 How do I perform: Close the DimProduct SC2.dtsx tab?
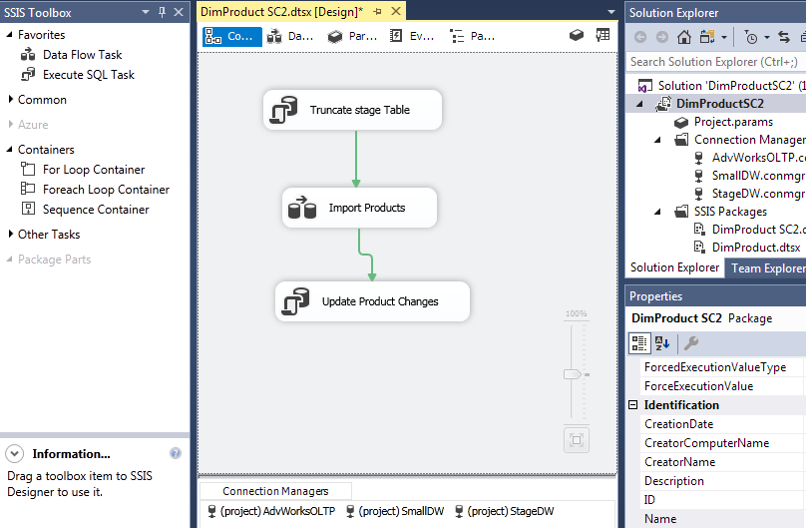coord(396,11)
